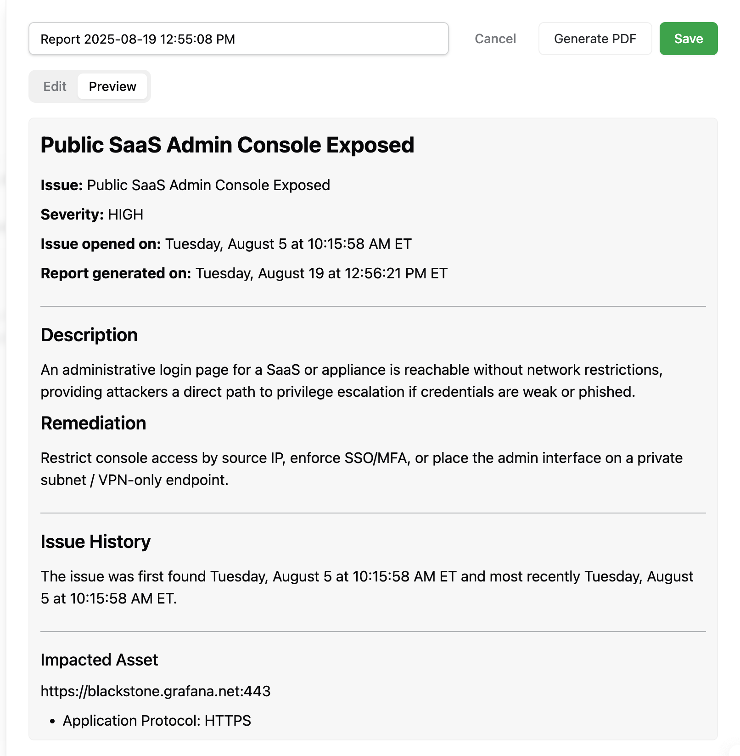740x756 pixels.
Task: Click the Report generated on timestamp line
Action: (x=244, y=273)
